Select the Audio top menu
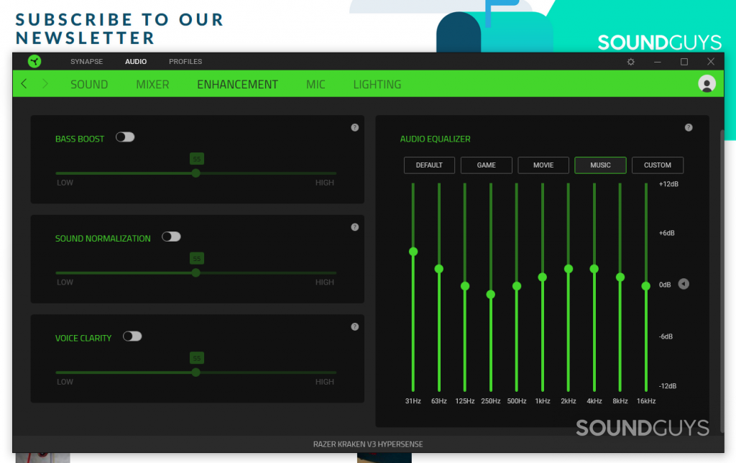 (136, 62)
